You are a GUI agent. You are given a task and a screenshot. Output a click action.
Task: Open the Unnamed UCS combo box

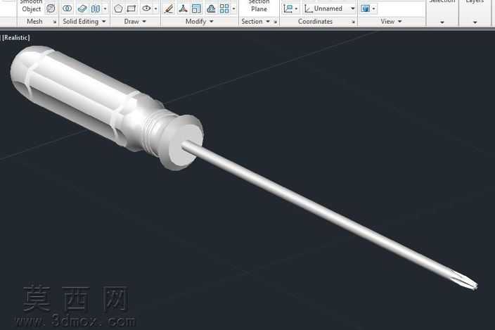[330, 8]
